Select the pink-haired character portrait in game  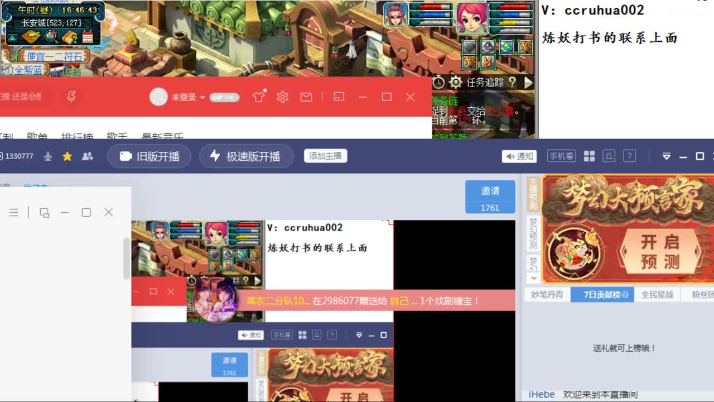coord(472,17)
